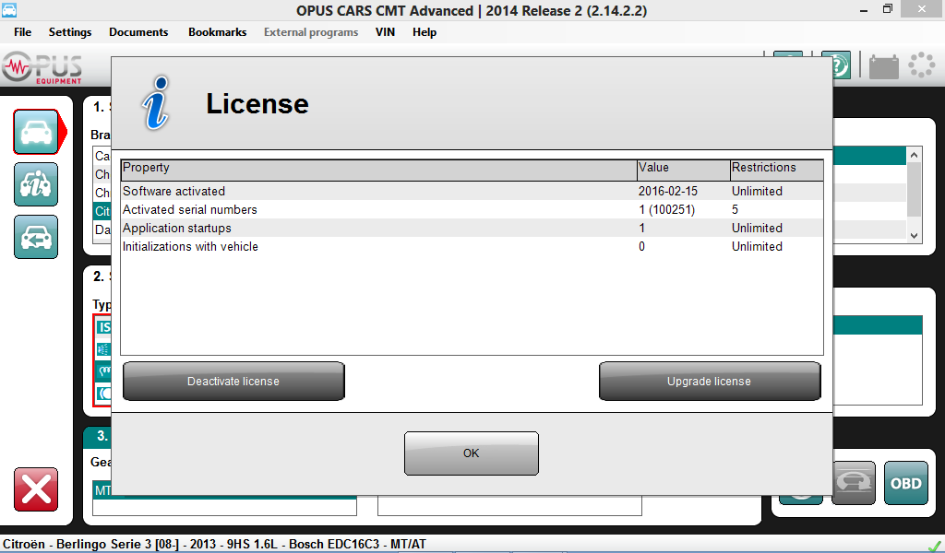Screen dimensions: 945x553
Task: Confirm the License dialog with OK
Action: click(472, 453)
